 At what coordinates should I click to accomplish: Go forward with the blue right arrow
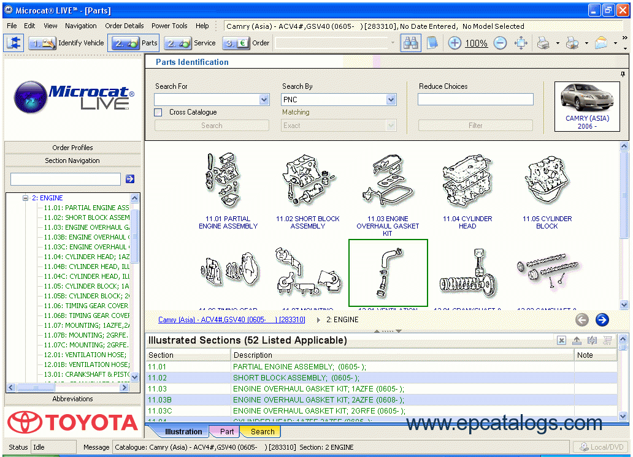pyautogui.click(x=602, y=320)
